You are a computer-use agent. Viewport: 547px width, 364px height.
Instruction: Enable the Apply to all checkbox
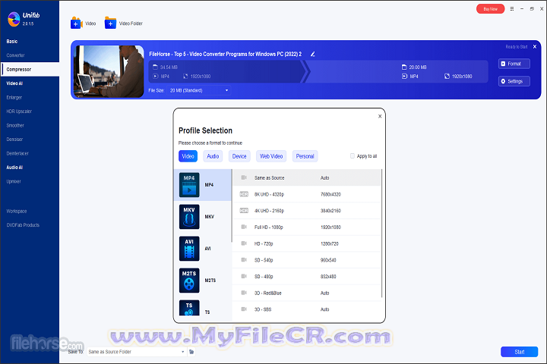(353, 156)
